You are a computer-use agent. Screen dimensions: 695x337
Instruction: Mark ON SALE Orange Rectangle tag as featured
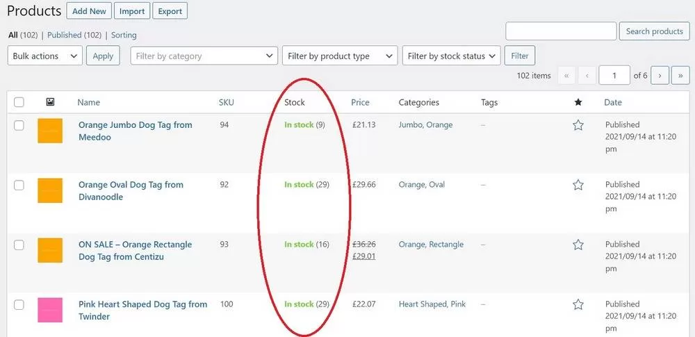click(578, 245)
